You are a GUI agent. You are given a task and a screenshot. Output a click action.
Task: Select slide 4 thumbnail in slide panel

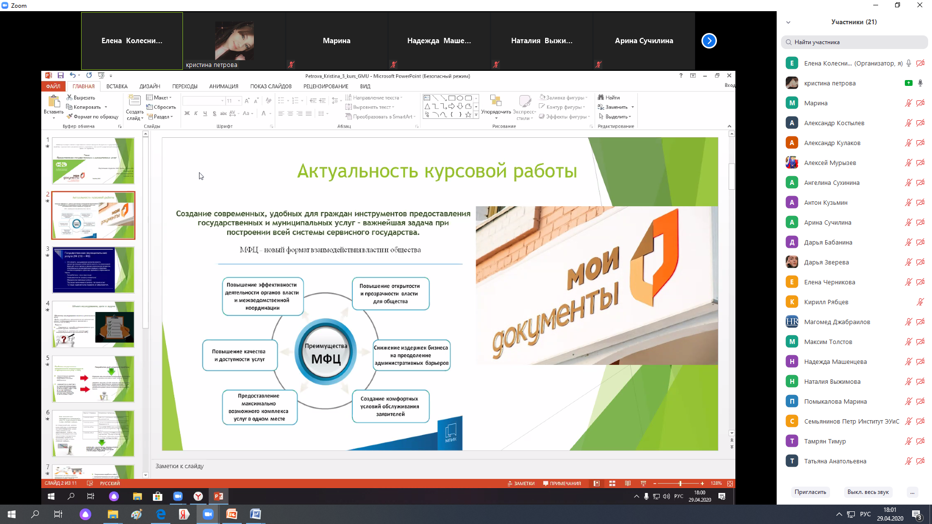coord(93,325)
